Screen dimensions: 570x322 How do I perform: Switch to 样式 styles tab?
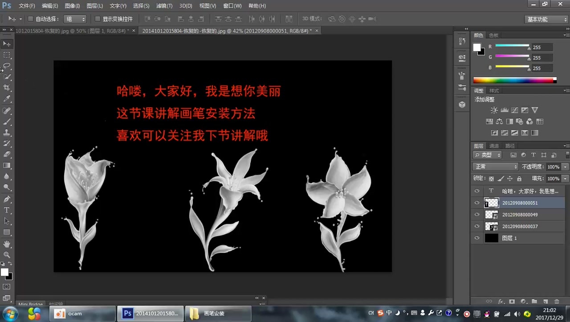pyautogui.click(x=494, y=90)
